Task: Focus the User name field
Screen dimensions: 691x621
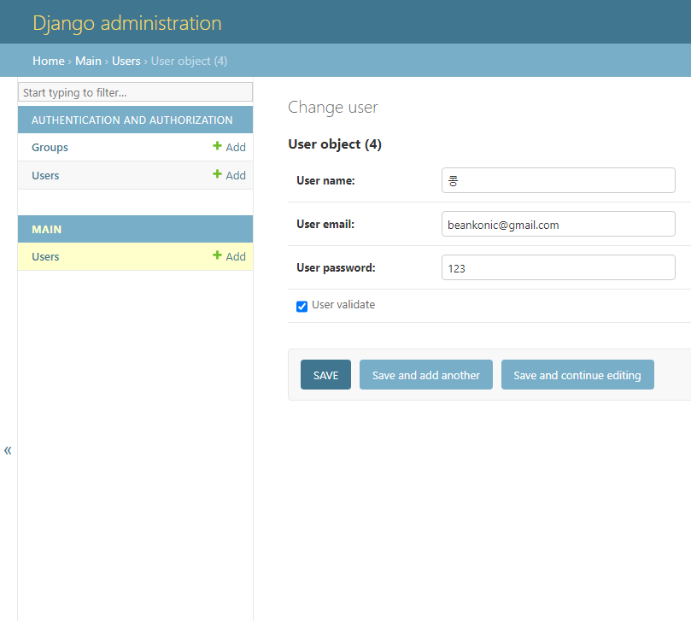Action: [559, 180]
